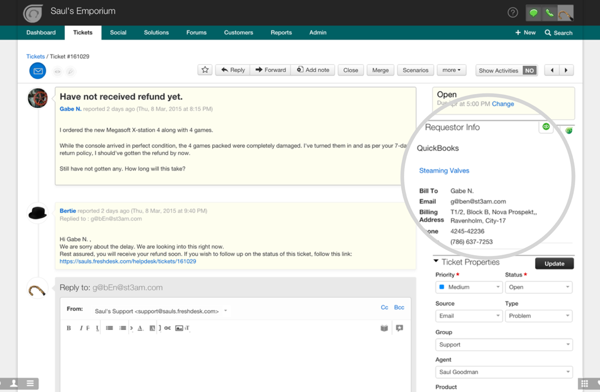Click the blue email ticket icon
This screenshot has width=600, height=392.
click(x=38, y=71)
